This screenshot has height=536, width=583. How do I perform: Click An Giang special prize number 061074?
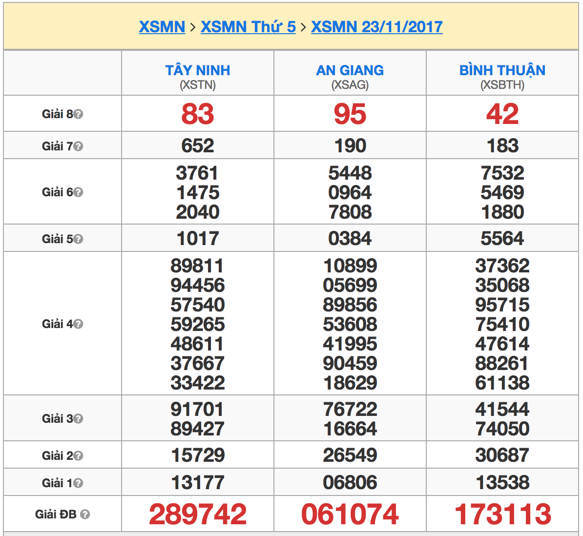[x=350, y=515]
